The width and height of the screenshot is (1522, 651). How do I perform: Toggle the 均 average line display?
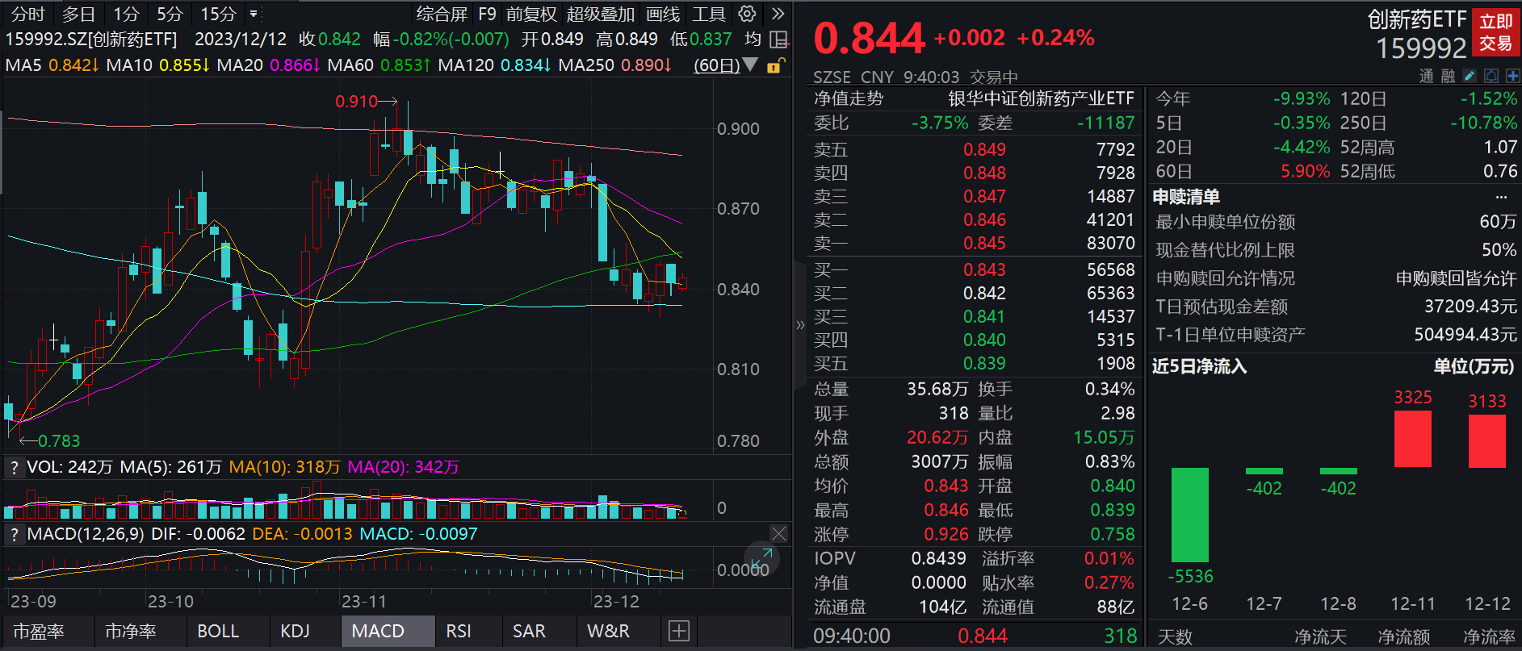753,39
